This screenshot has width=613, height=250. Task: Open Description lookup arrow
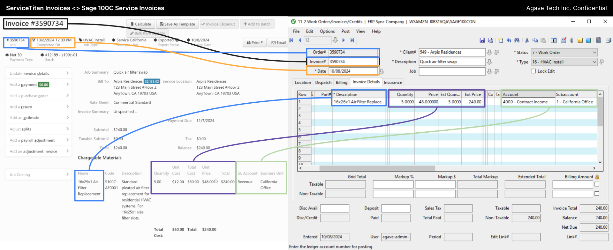[489, 62]
